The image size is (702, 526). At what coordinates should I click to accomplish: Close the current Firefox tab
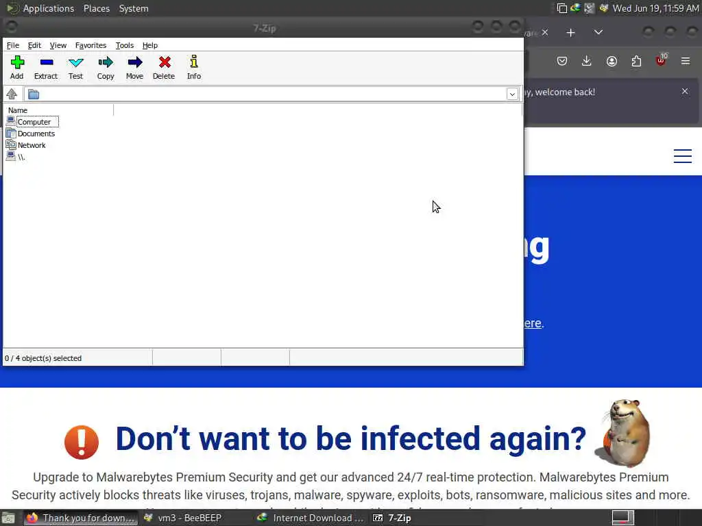pos(545,32)
